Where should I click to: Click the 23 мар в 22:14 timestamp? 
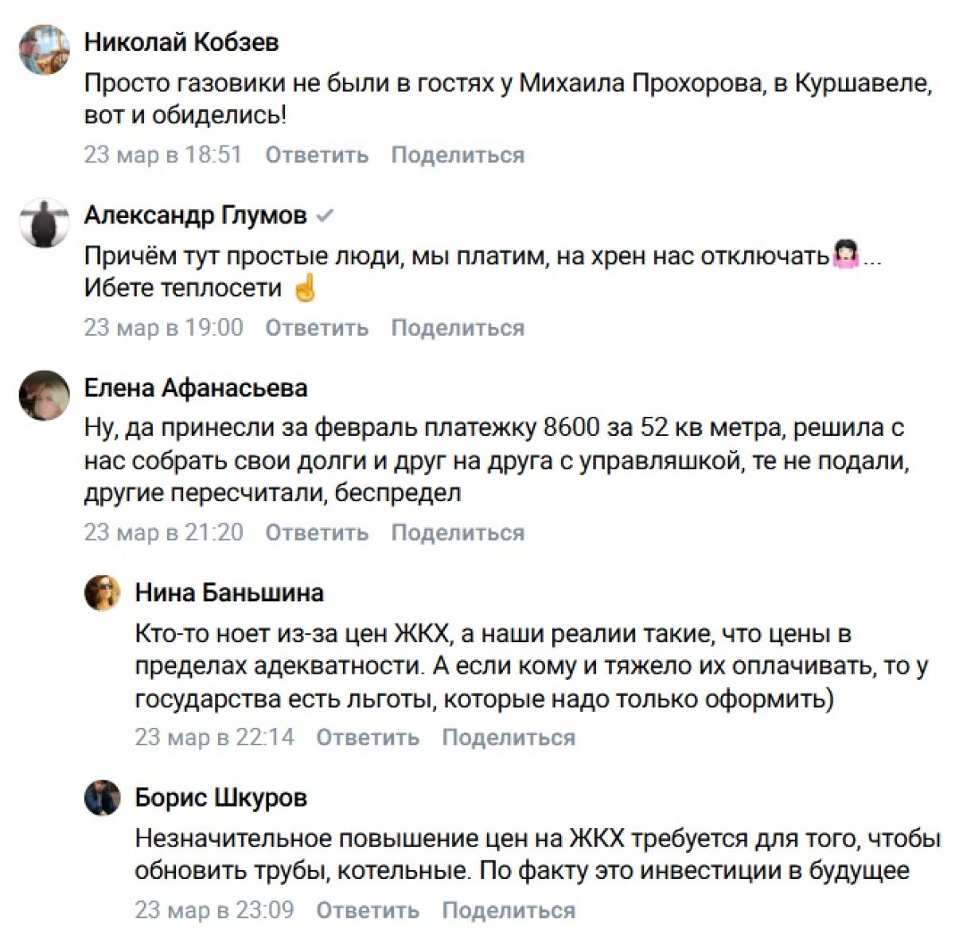tap(215, 737)
